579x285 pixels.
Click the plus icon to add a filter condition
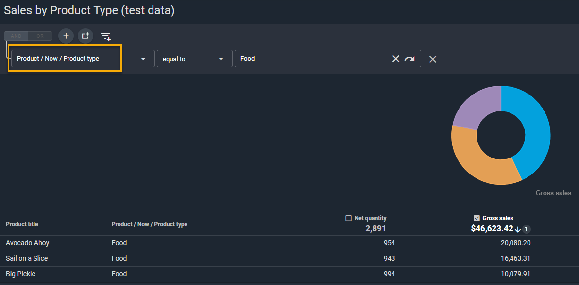click(x=66, y=36)
